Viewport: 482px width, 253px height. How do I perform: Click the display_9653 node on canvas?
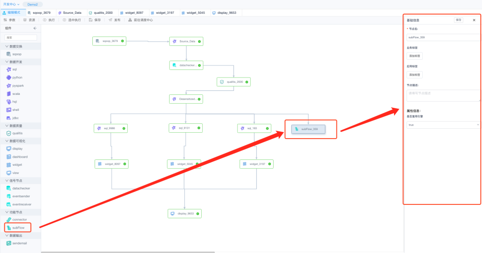(x=184, y=214)
